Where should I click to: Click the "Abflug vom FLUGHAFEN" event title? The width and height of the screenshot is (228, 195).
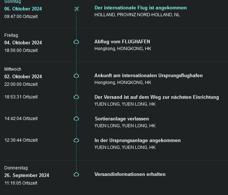122,42
